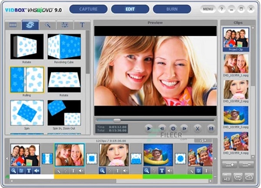Toggle the third clip's magnifier effect icon

(102, 171)
